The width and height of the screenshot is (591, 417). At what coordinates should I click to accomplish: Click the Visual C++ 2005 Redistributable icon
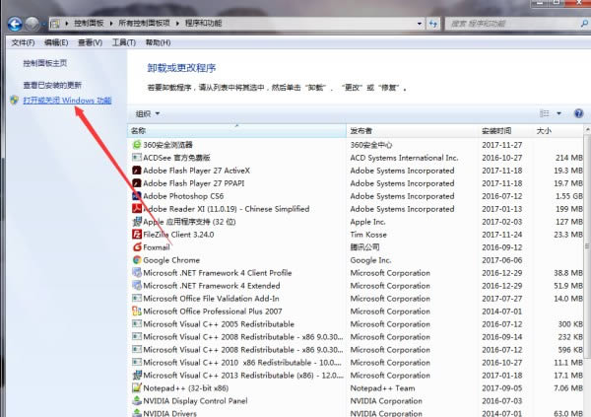(137, 324)
